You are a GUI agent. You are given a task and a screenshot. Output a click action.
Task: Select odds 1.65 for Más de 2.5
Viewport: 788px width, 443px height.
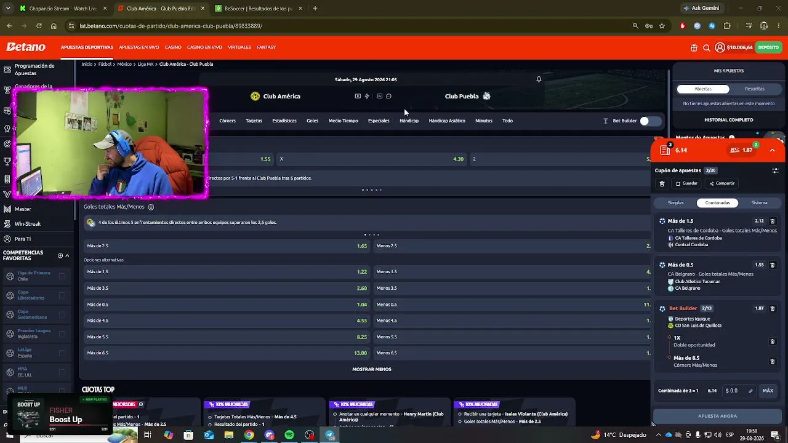tap(227, 246)
